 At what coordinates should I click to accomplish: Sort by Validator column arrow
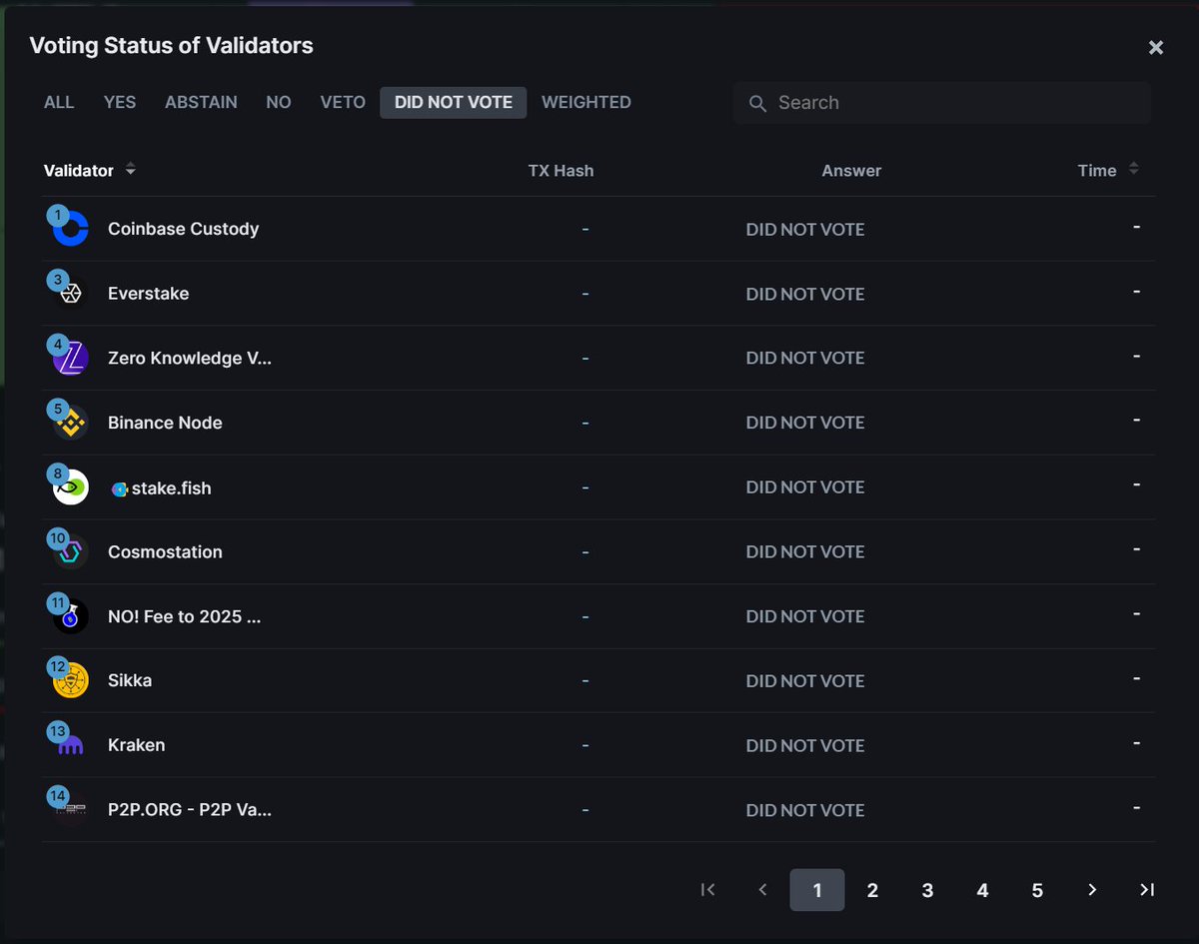pos(130,170)
